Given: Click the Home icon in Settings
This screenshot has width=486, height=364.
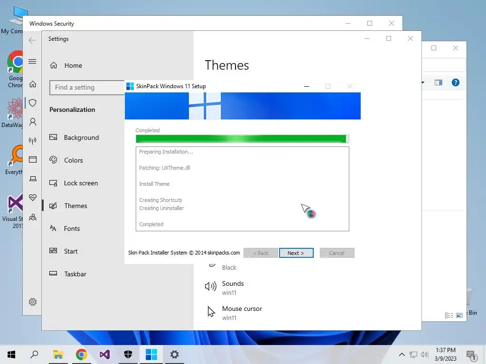Looking at the screenshot, I should (54, 65).
